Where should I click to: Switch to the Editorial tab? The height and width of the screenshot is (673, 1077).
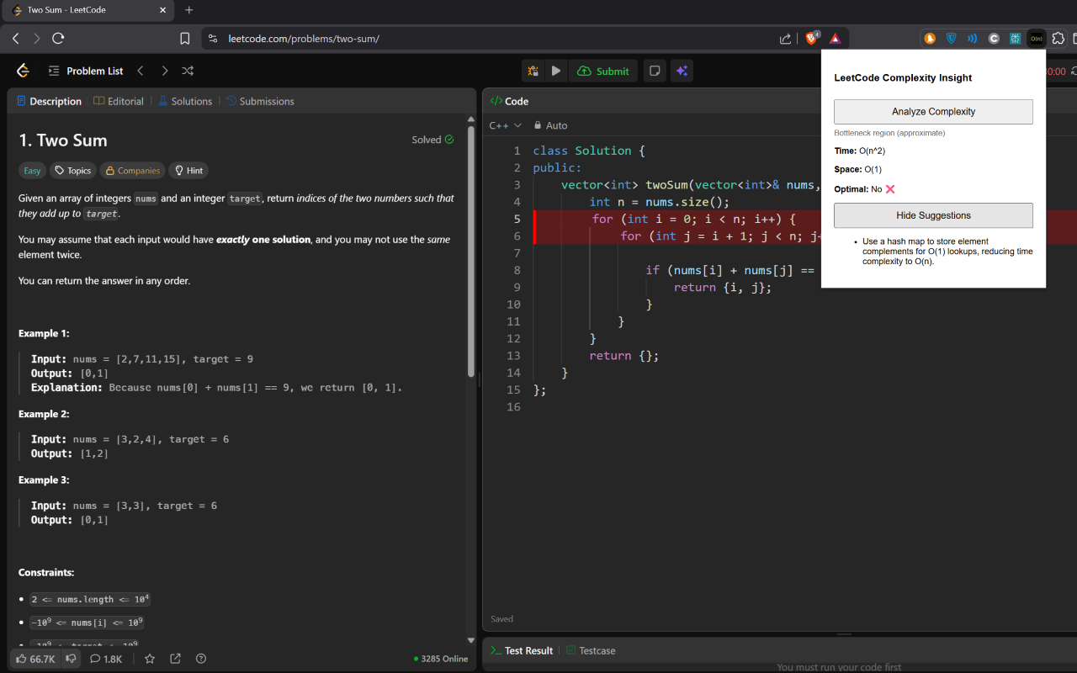tap(119, 101)
